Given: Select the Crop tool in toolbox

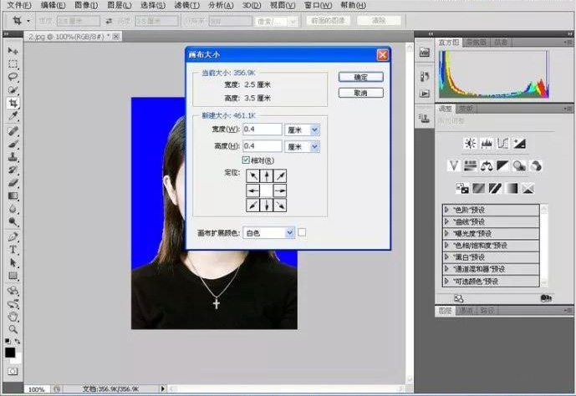Looking at the screenshot, I should point(13,103).
